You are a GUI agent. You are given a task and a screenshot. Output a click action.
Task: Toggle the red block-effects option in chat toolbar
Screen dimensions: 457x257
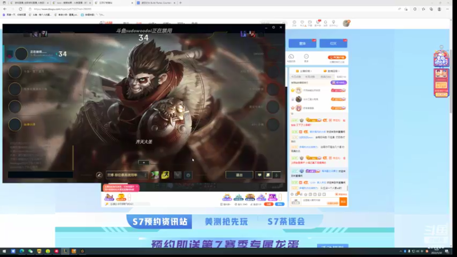[340, 194]
